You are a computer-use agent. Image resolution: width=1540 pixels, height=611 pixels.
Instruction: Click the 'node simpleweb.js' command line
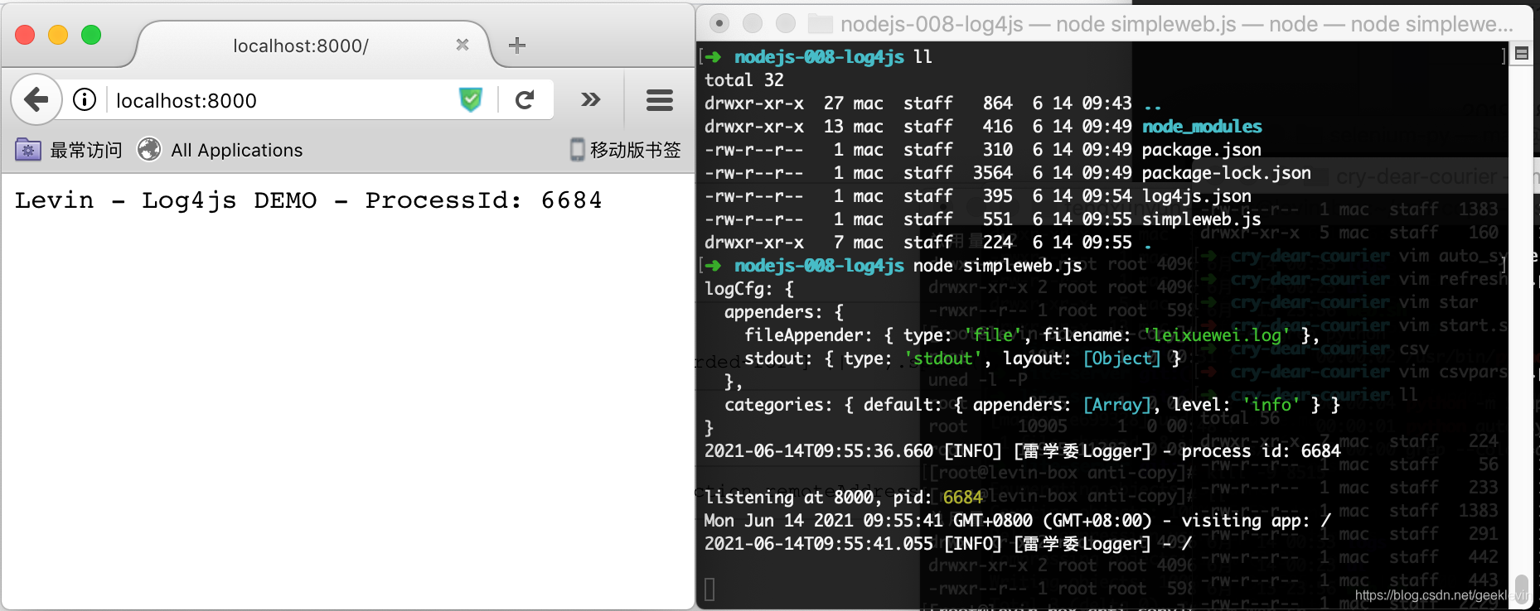pyautogui.click(x=998, y=266)
